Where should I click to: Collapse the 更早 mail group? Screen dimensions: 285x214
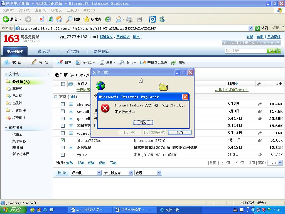[56, 97]
